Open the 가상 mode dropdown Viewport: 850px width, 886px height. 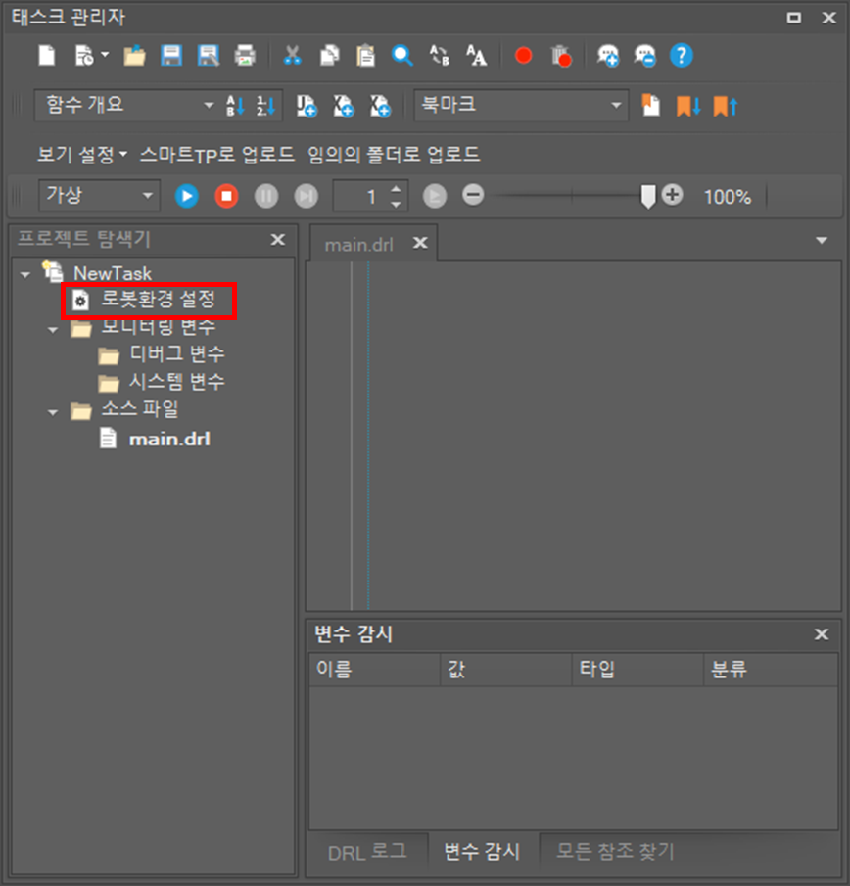tap(148, 197)
